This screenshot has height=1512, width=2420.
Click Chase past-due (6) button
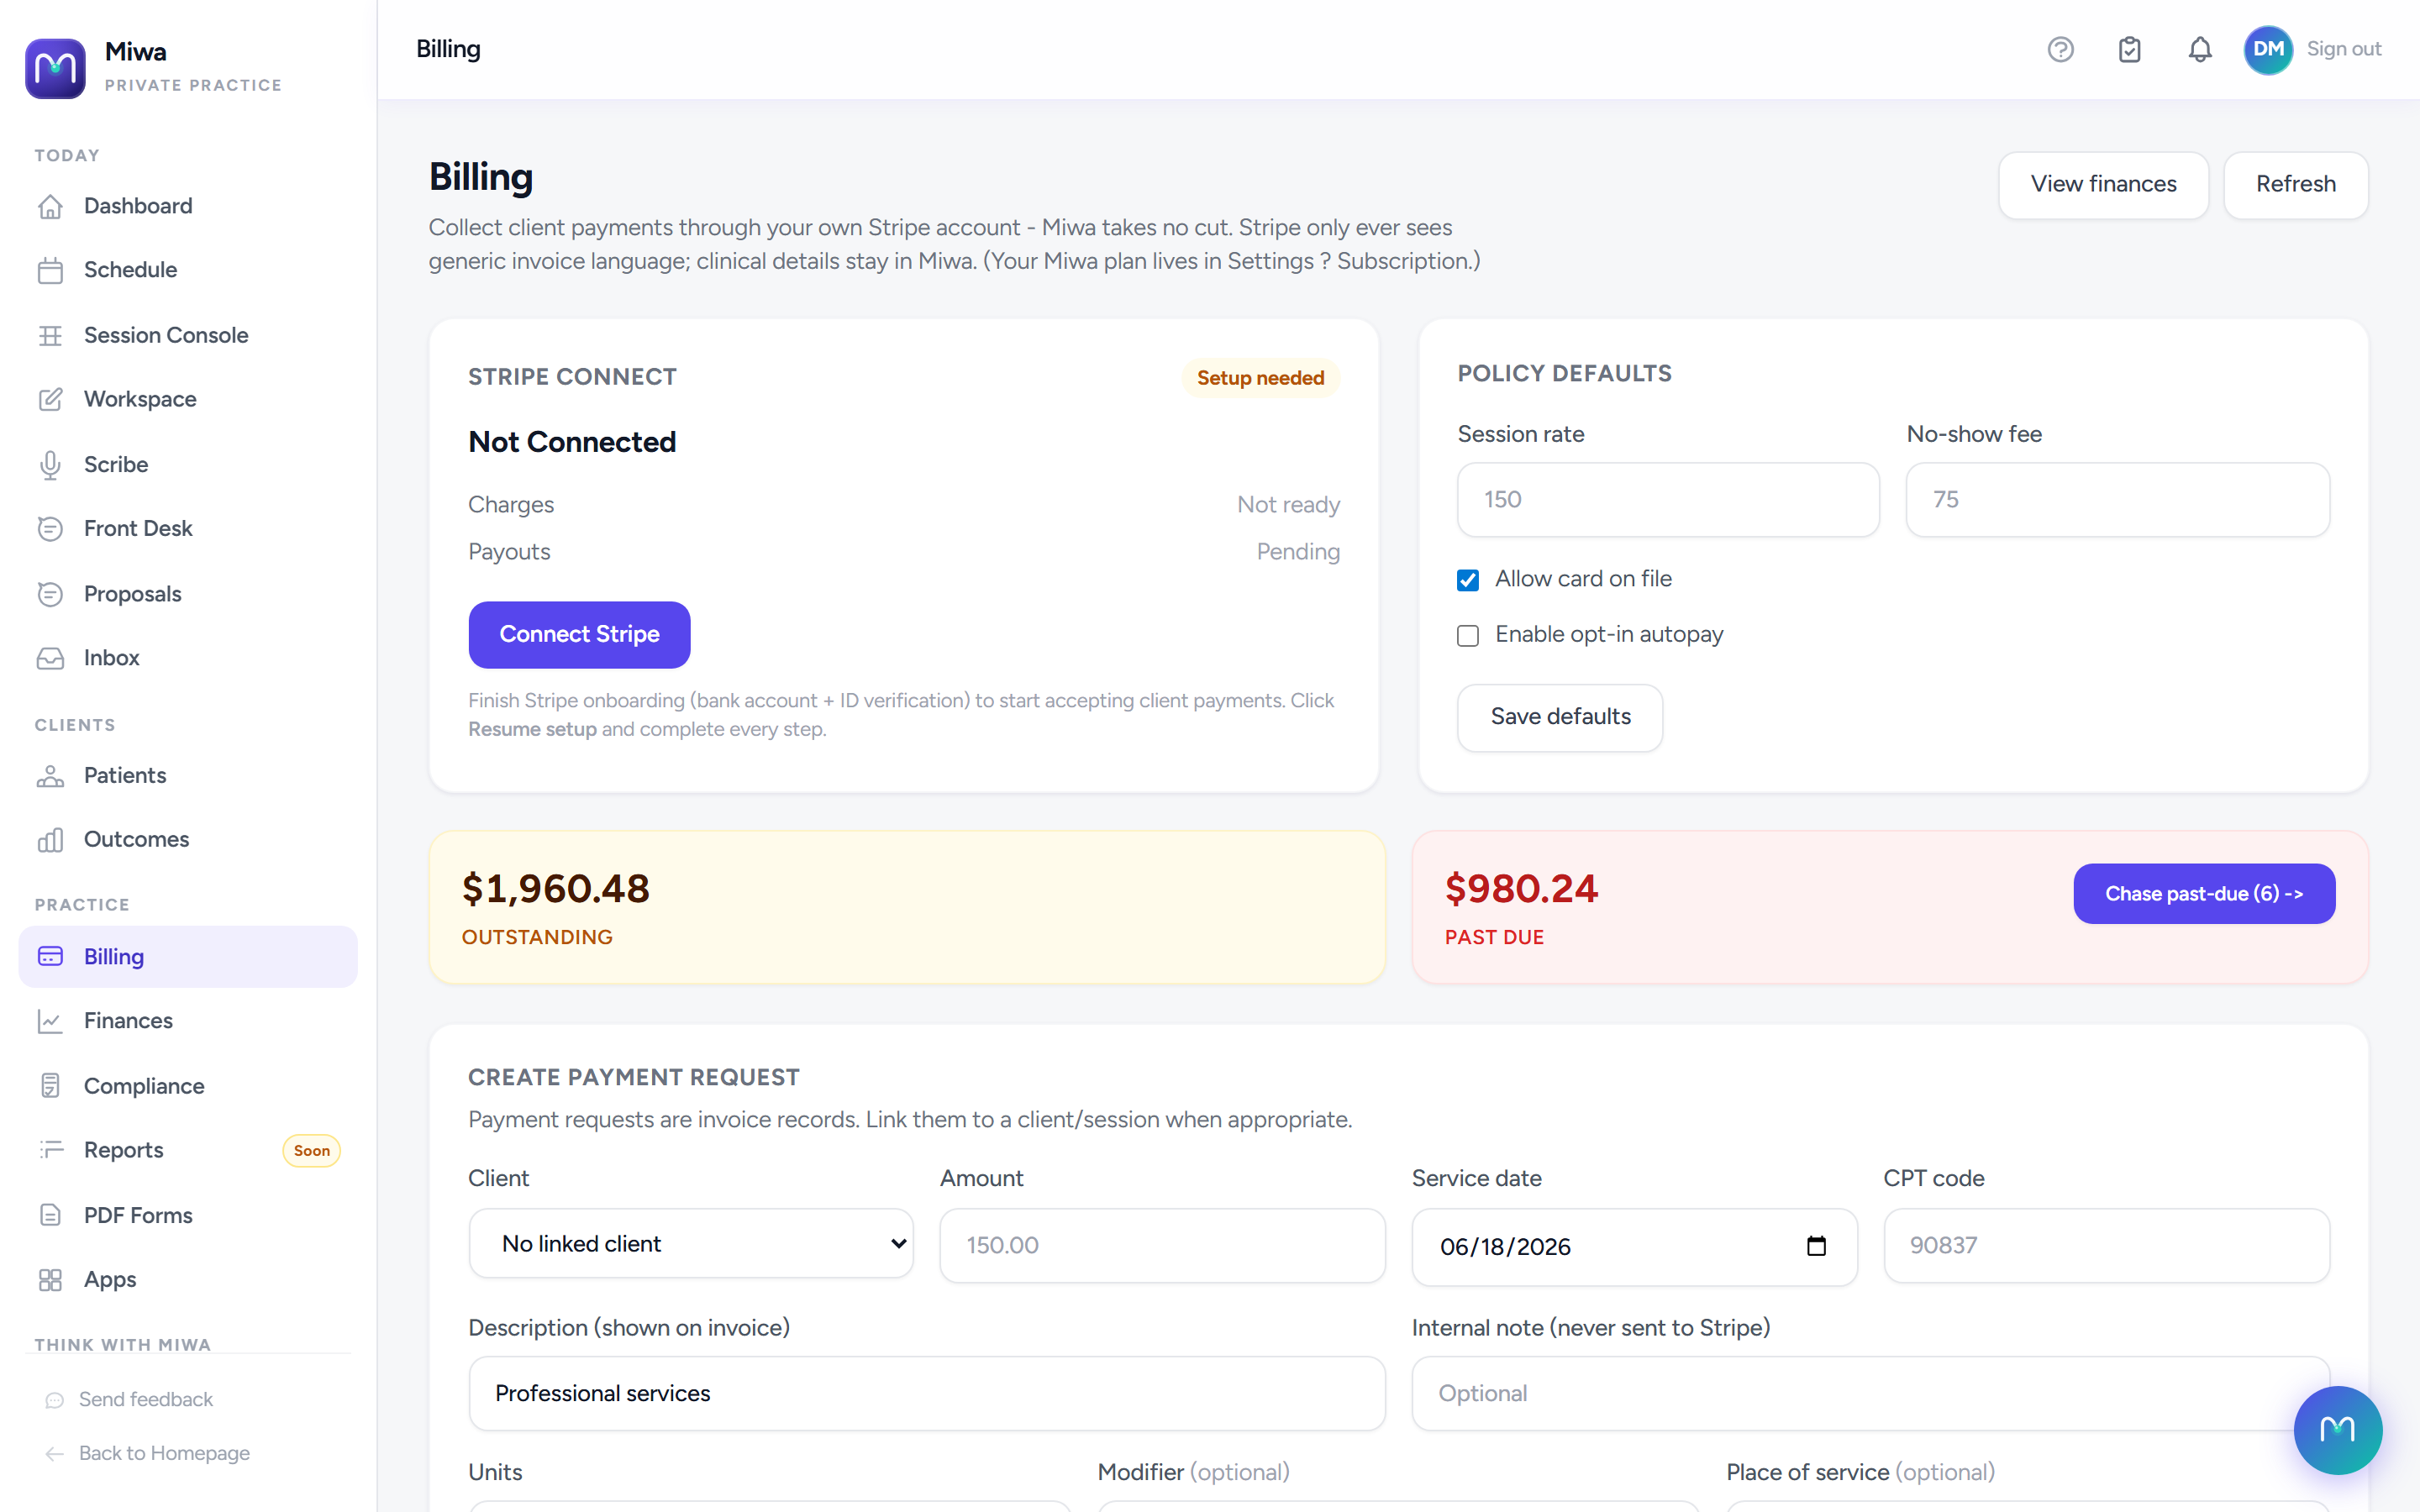pyautogui.click(x=2203, y=893)
